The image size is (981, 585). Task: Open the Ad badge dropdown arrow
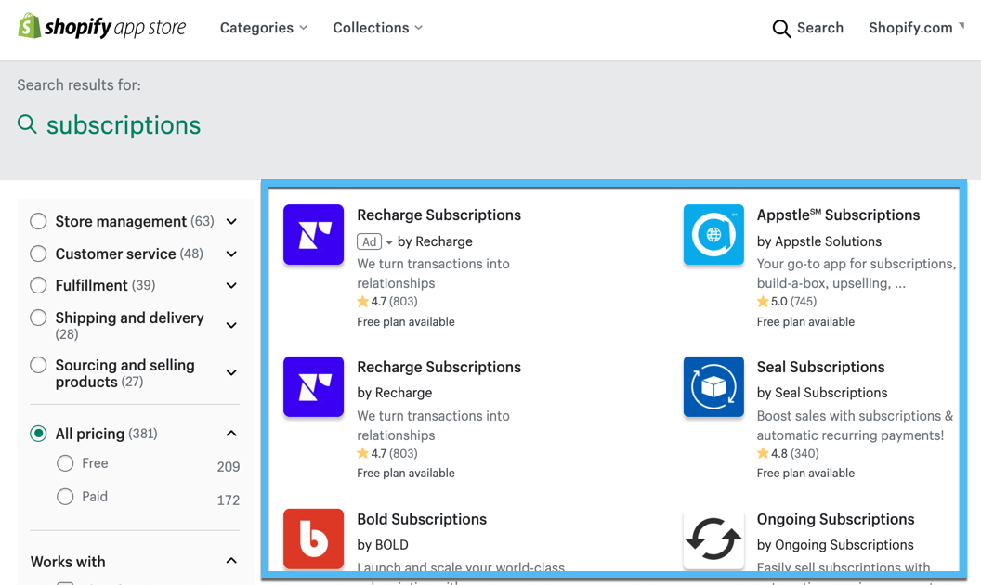pos(389,242)
